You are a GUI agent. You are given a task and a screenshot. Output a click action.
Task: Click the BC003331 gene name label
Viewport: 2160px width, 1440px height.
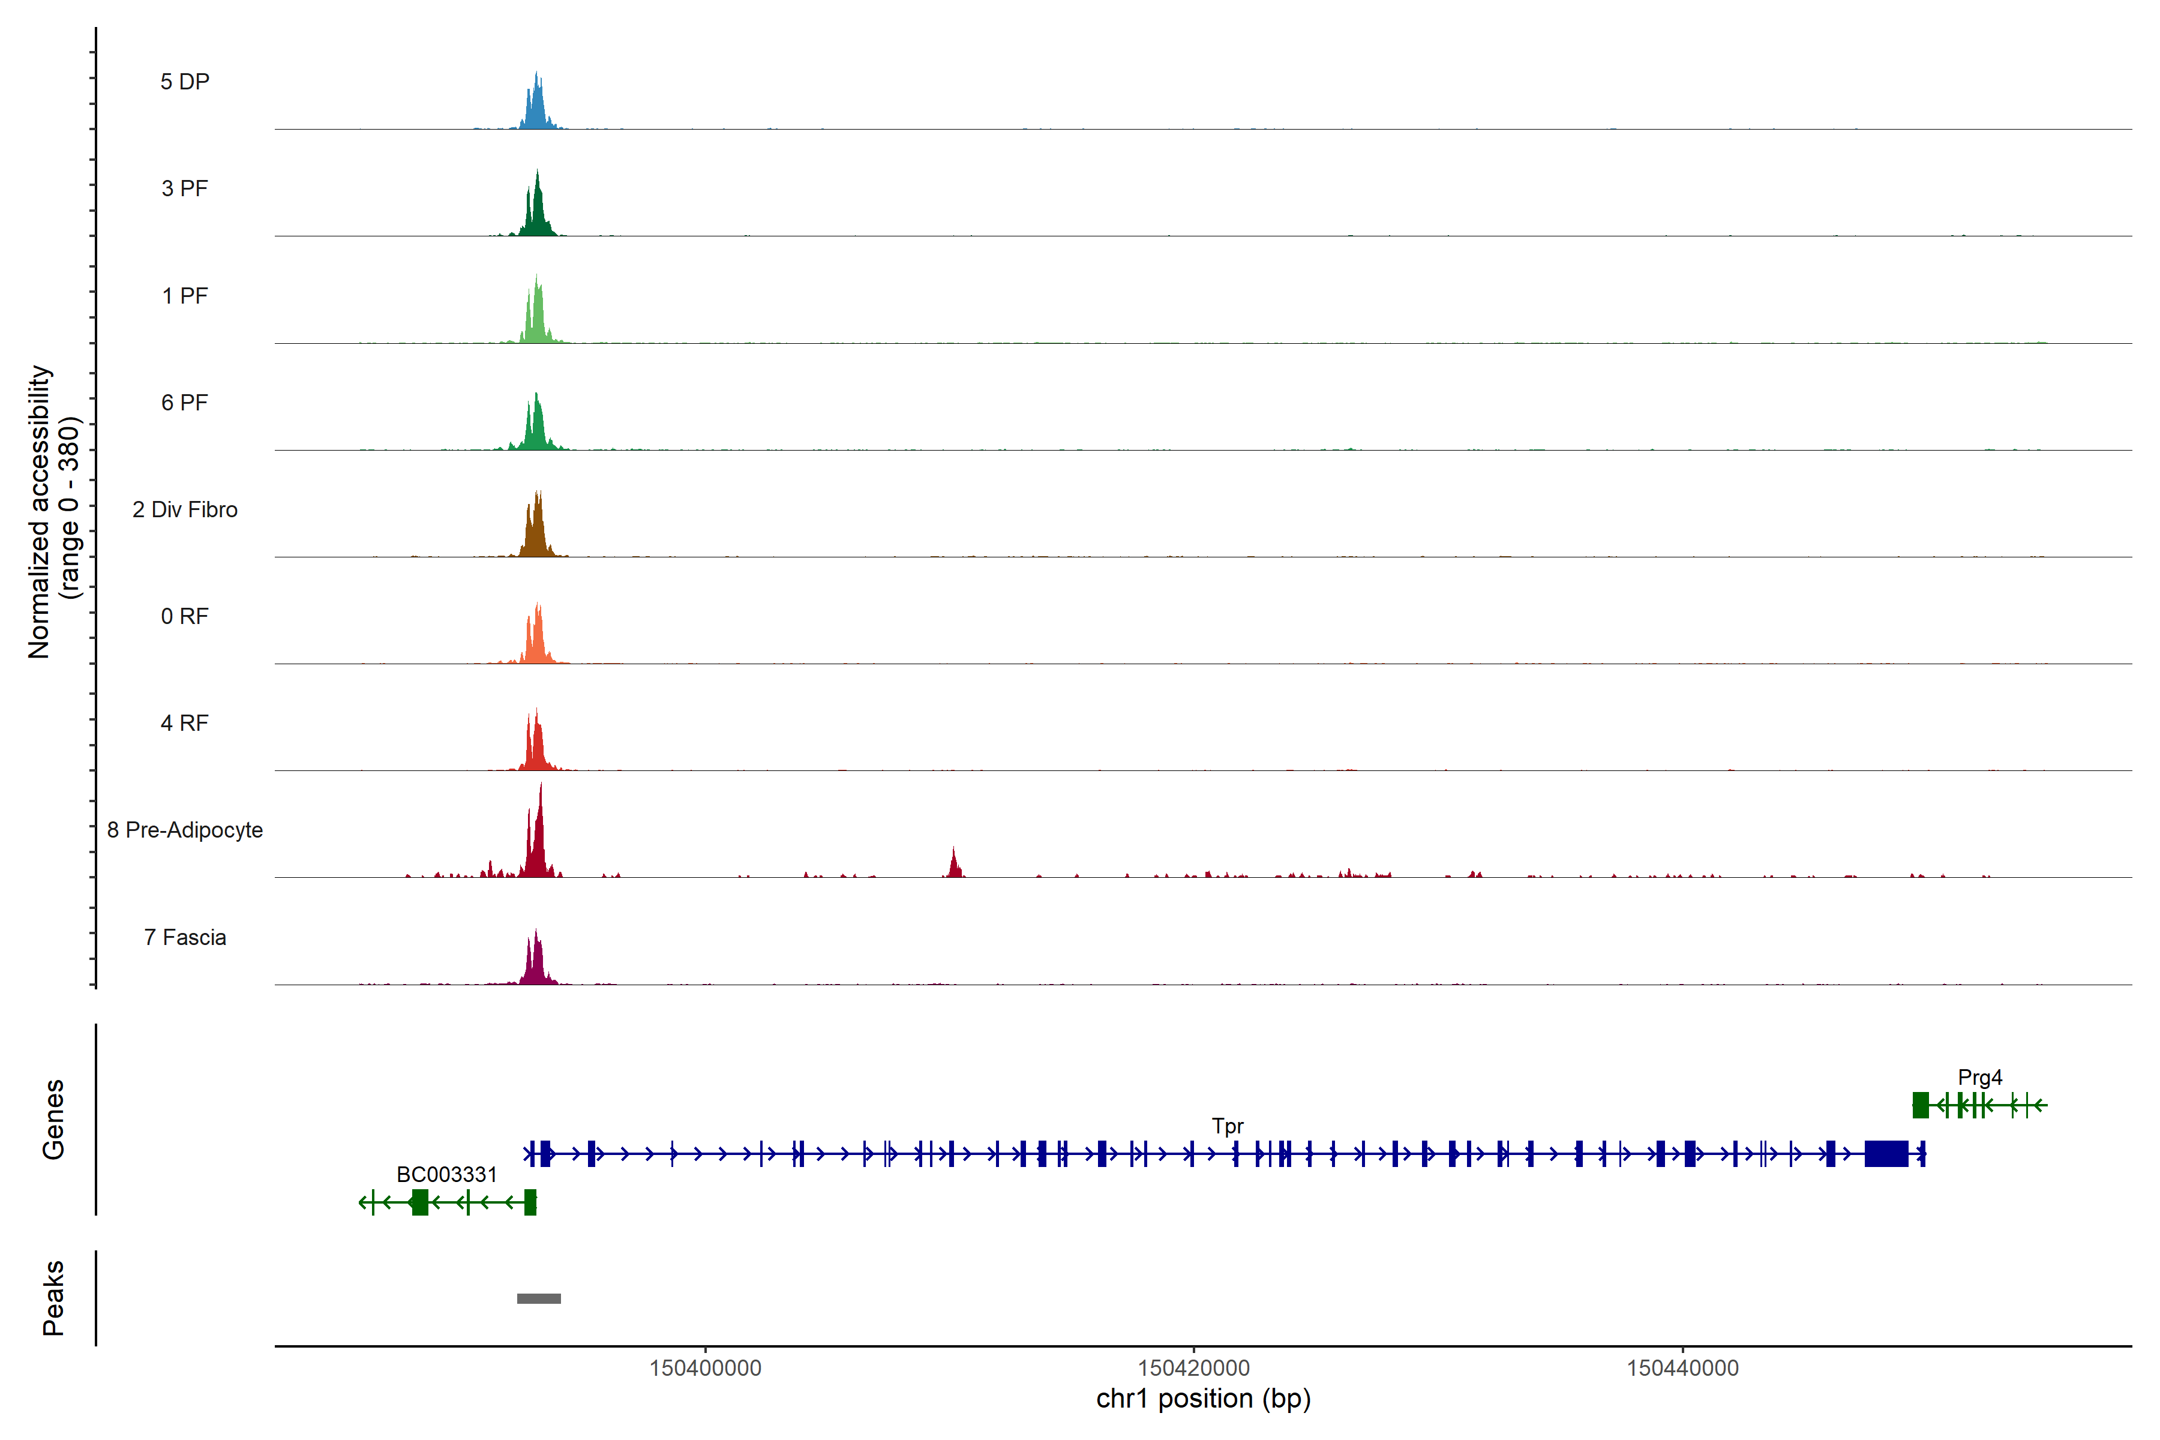click(446, 1175)
